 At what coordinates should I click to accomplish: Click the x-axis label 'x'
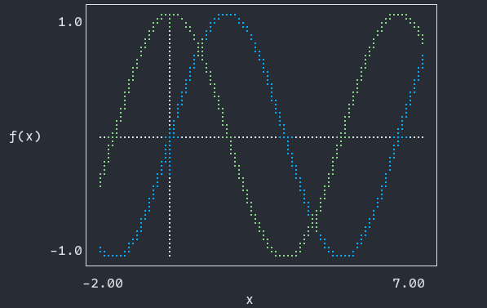click(x=250, y=300)
